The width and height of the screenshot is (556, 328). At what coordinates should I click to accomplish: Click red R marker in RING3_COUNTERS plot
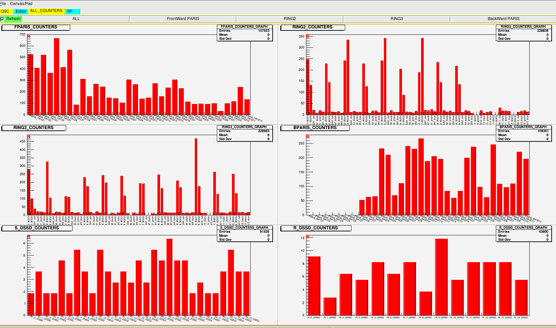click(x=29, y=136)
